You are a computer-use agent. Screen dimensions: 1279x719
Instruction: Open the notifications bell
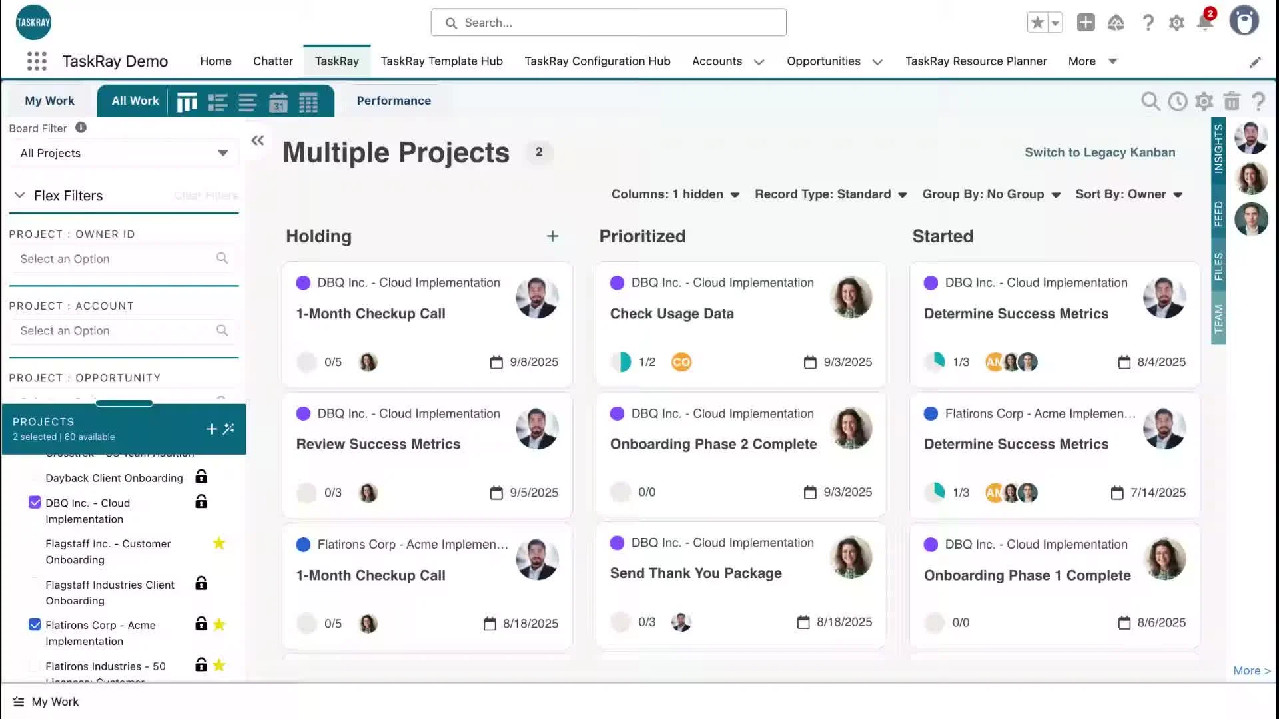[x=1205, y=23]
